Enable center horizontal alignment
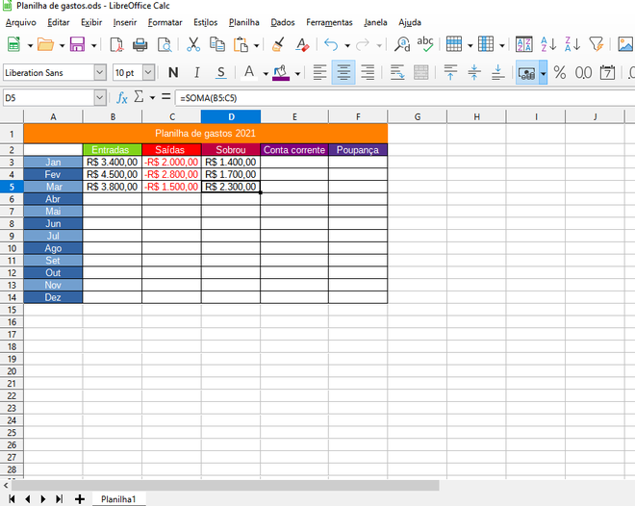This screenshot has height=506, width=635. click(x=344, y=72)
